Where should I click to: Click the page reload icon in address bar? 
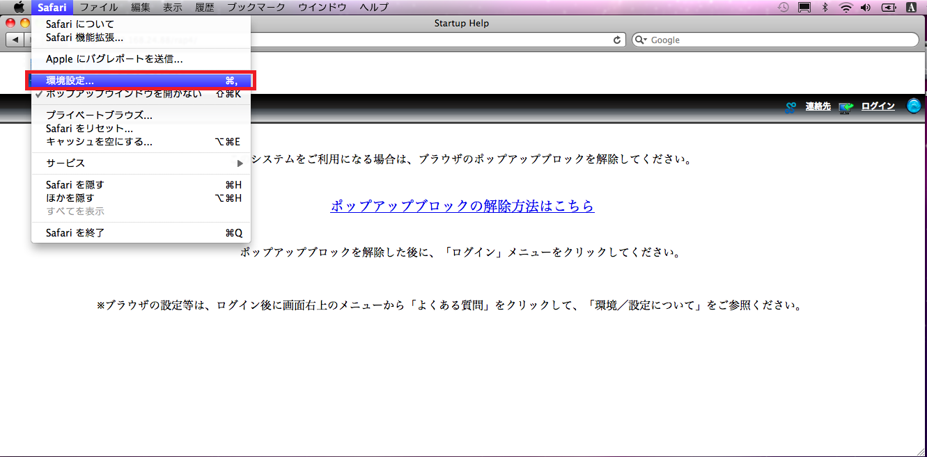(617, 40)
